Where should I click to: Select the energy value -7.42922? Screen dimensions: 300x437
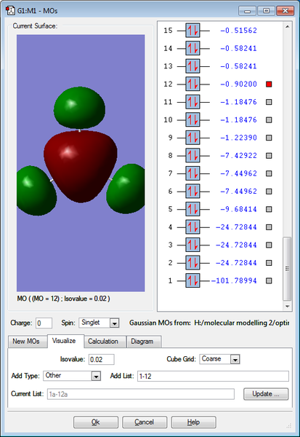238,156
